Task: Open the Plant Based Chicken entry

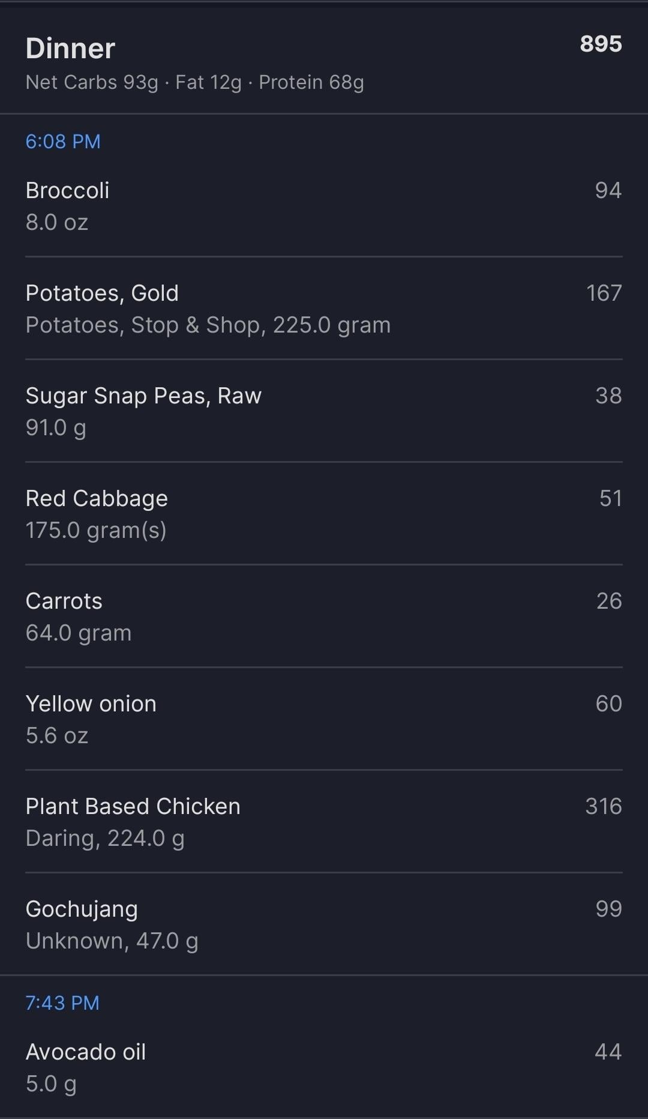Action: (133, 807)
